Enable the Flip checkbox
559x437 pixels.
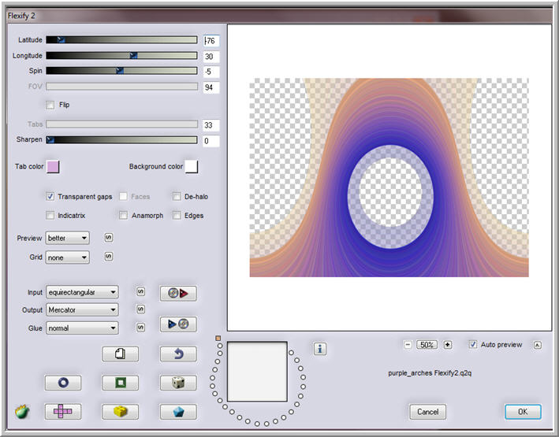[x=50, y=105]
